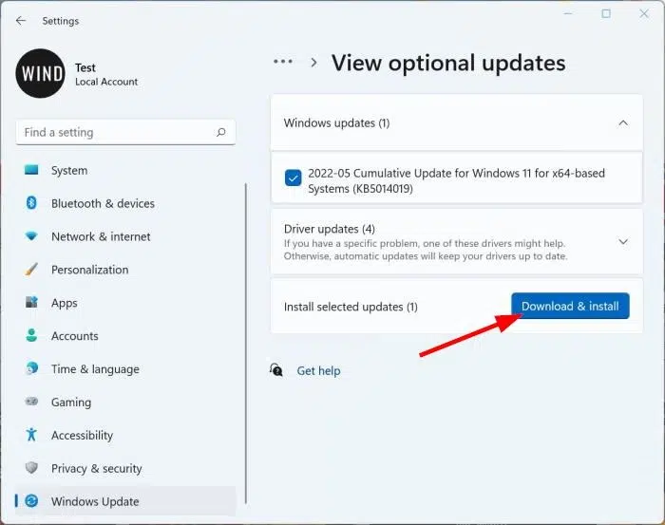Click the Download & install button
The width and height of the screenshot is (665, 525).
tap(570, 306)
